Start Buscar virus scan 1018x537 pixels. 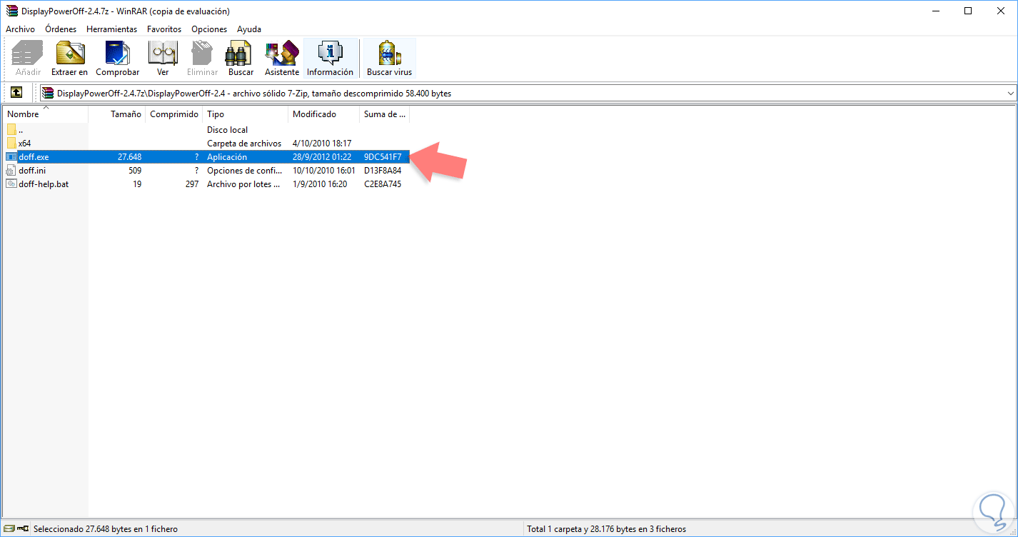pos(389,58)
